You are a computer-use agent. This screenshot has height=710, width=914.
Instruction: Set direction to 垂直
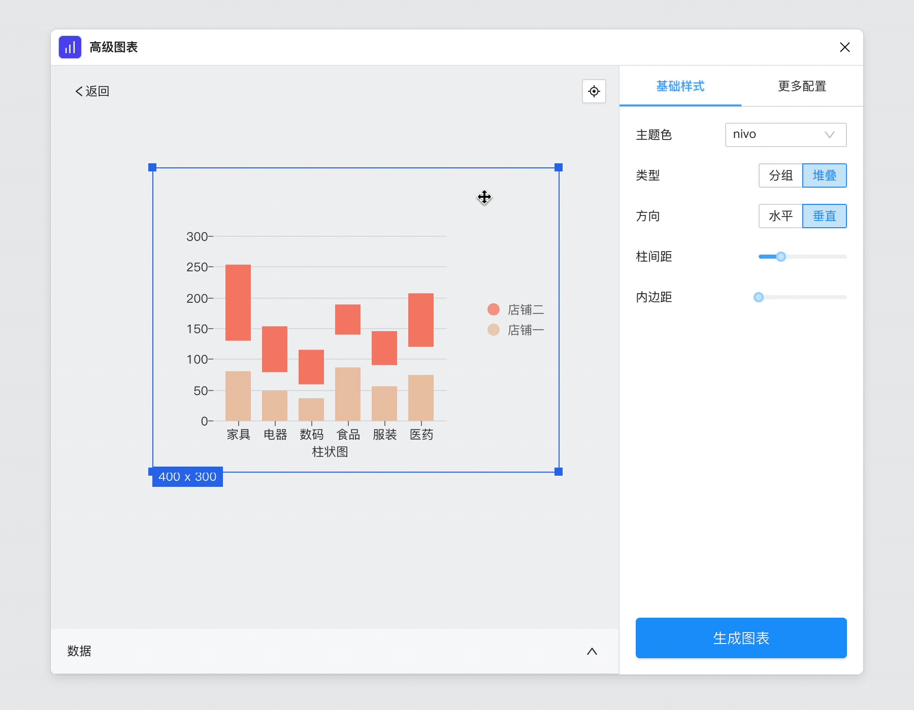coord(825,216)
